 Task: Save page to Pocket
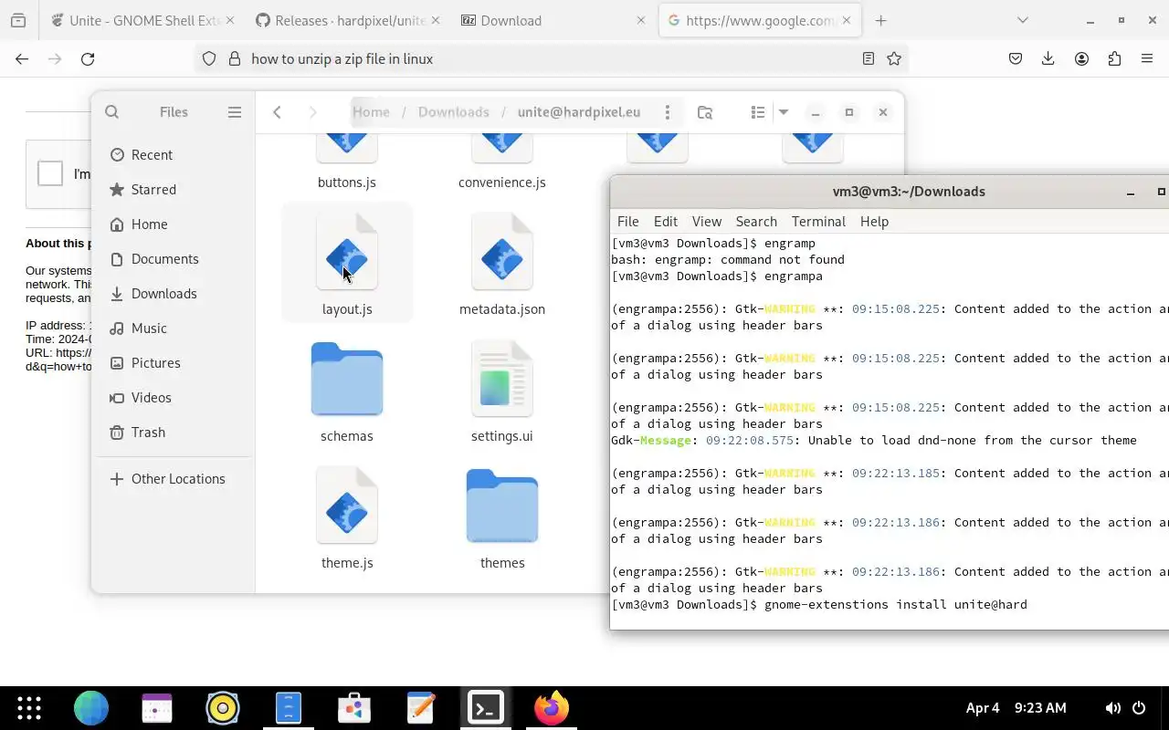(x=1016, y=58)
